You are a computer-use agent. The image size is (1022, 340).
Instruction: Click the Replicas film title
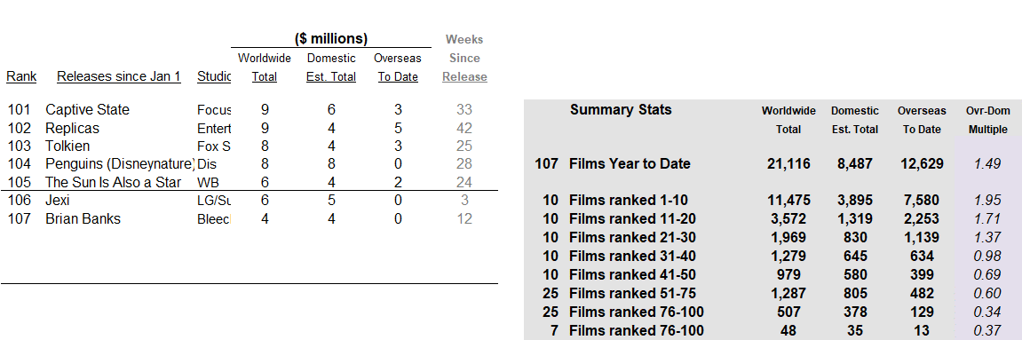(72, 129)
